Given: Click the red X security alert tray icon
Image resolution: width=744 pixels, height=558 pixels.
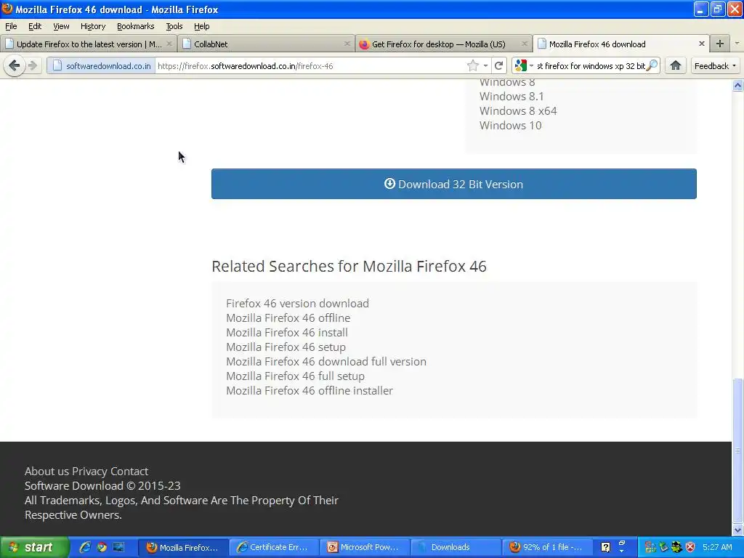Looking at the screenshot, I should tap(690, 547).
